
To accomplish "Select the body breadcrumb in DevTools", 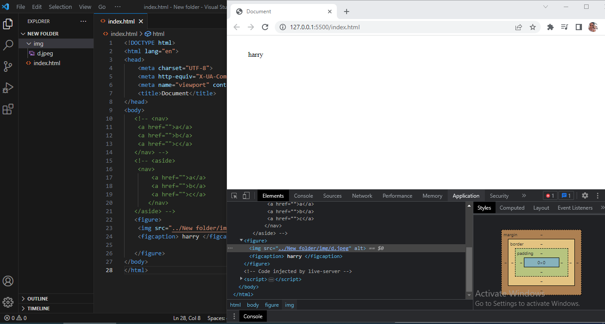I will point(253,305).
